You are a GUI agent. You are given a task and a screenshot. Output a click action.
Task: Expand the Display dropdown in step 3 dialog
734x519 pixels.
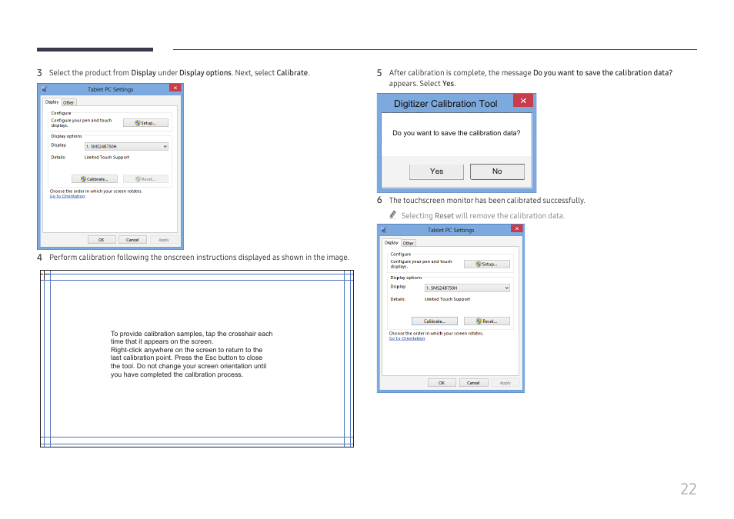click(x=126, y=147)
